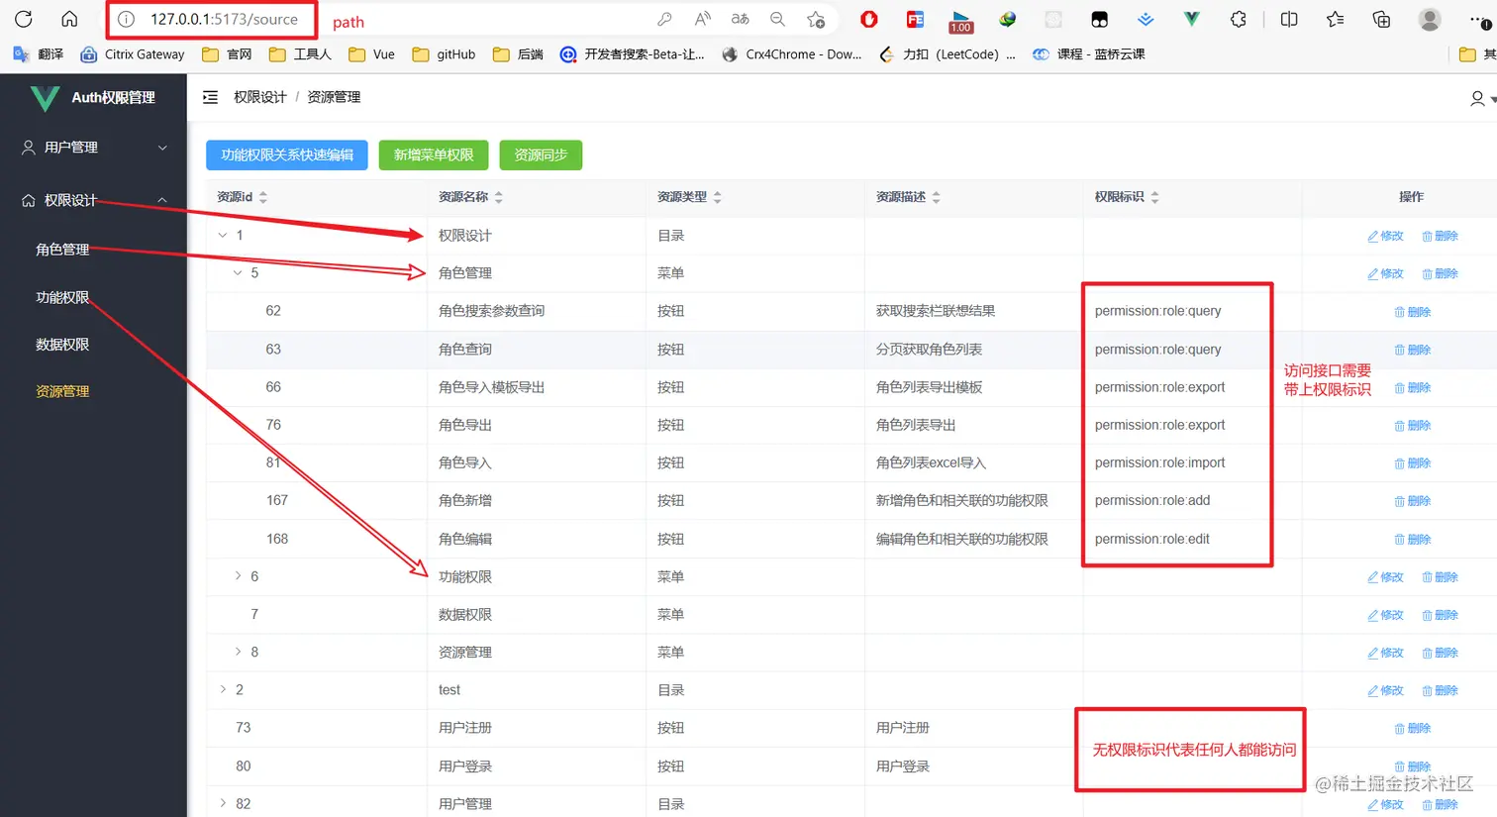Reload the page with the refresh icon

(24, 19)
